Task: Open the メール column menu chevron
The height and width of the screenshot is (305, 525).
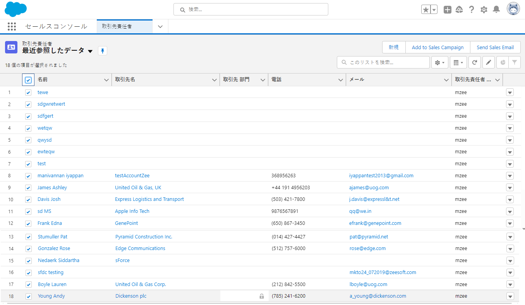Action: [446, 80]
